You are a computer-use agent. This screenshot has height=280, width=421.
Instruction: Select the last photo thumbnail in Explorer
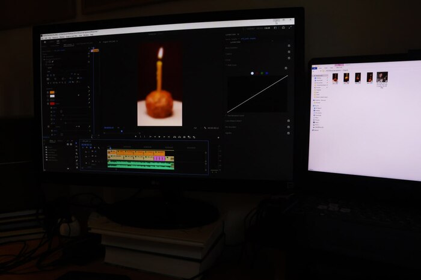[x=382, y=77]
